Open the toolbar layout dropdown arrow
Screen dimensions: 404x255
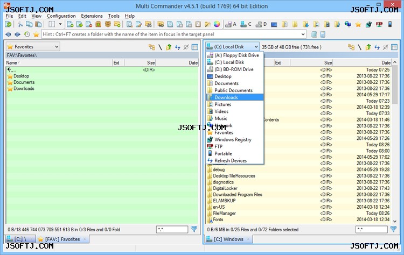60,24
